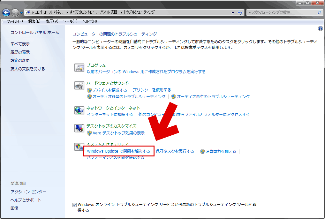Click the shared files and folders access link
Viewport: 325px width, 219px height.
(194, 114)
